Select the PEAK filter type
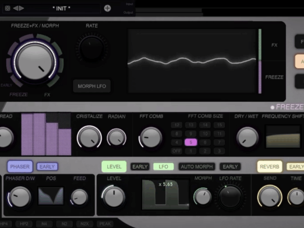 (105, 224)
